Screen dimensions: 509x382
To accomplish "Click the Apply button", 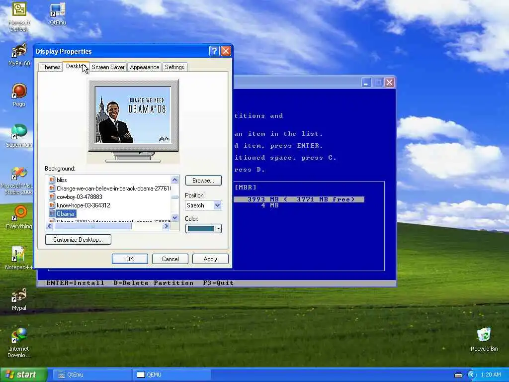I will click(210, 259).
